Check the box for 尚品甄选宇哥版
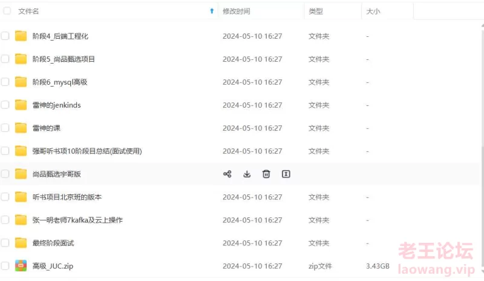The image size is (484, 281). click(x=5, y=174)
